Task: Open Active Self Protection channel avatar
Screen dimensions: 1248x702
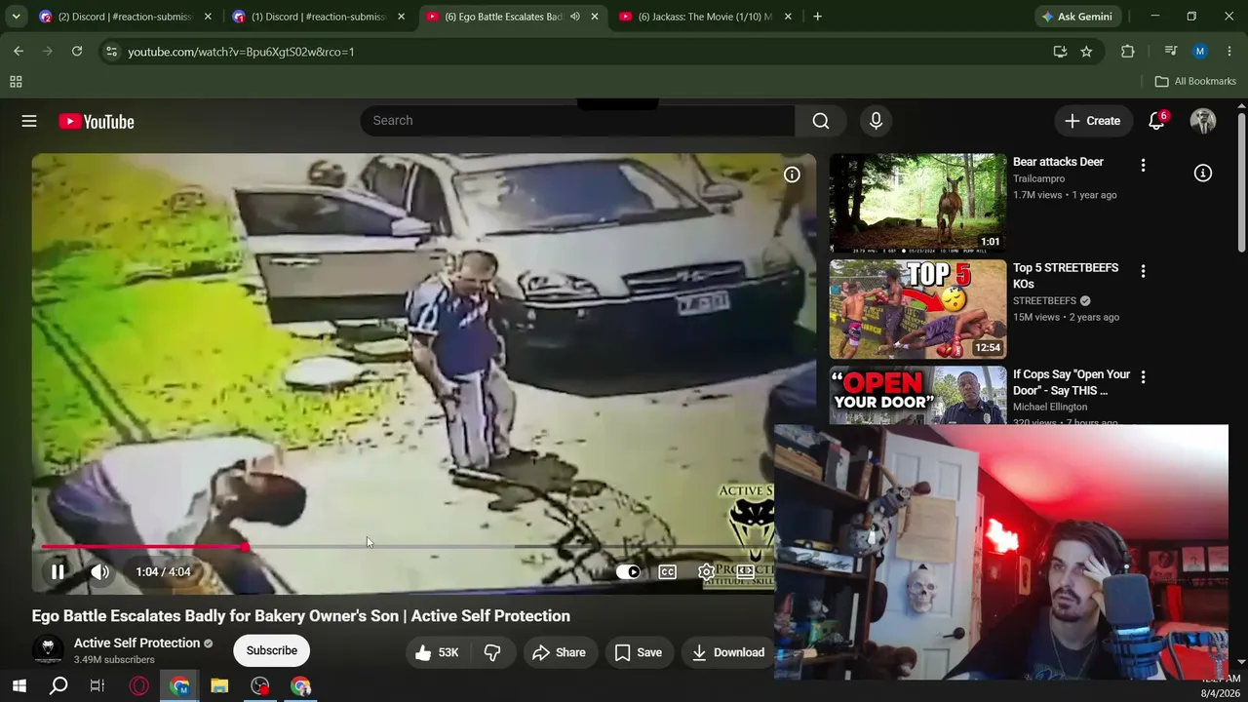Action: point(48,650)
